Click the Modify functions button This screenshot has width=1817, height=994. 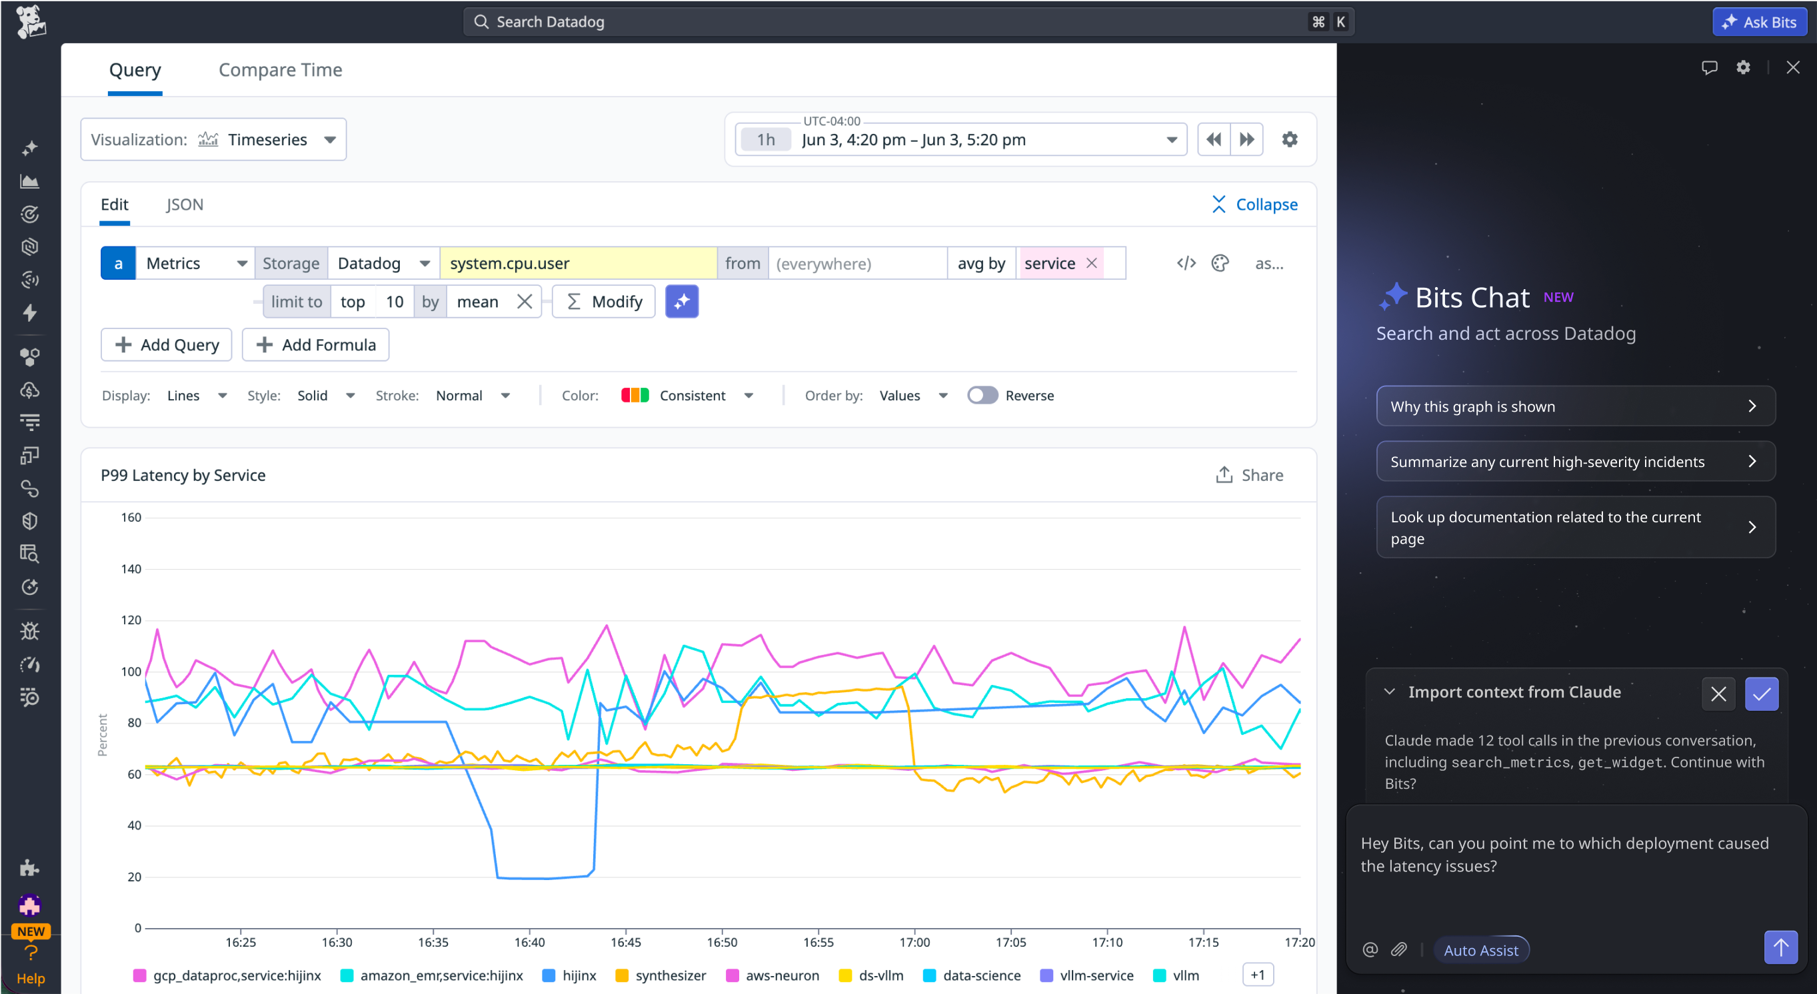click(x=604, y=302)
